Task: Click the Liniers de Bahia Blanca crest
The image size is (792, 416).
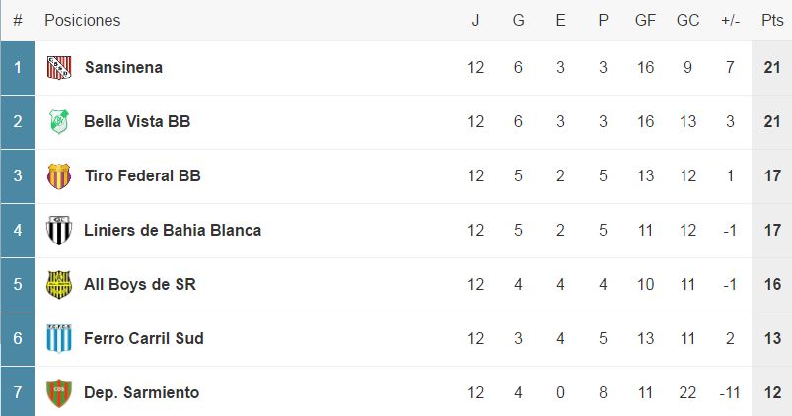Action: click(x=59, y=231)
